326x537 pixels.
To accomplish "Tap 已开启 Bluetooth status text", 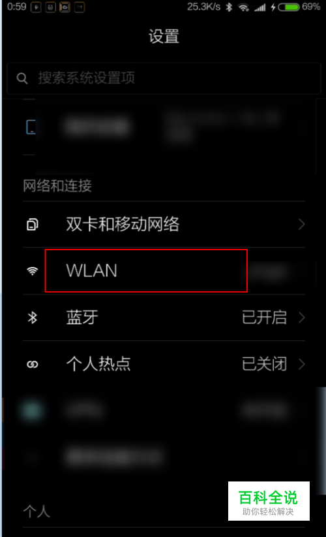I will coord(264,317).
